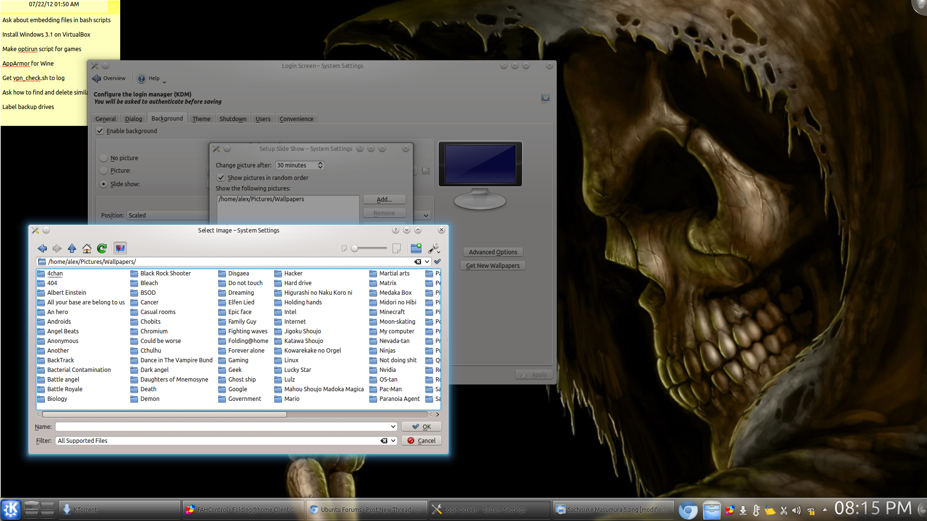Click the parent folder up arrow
927x521 pixels.
point(72,248)
